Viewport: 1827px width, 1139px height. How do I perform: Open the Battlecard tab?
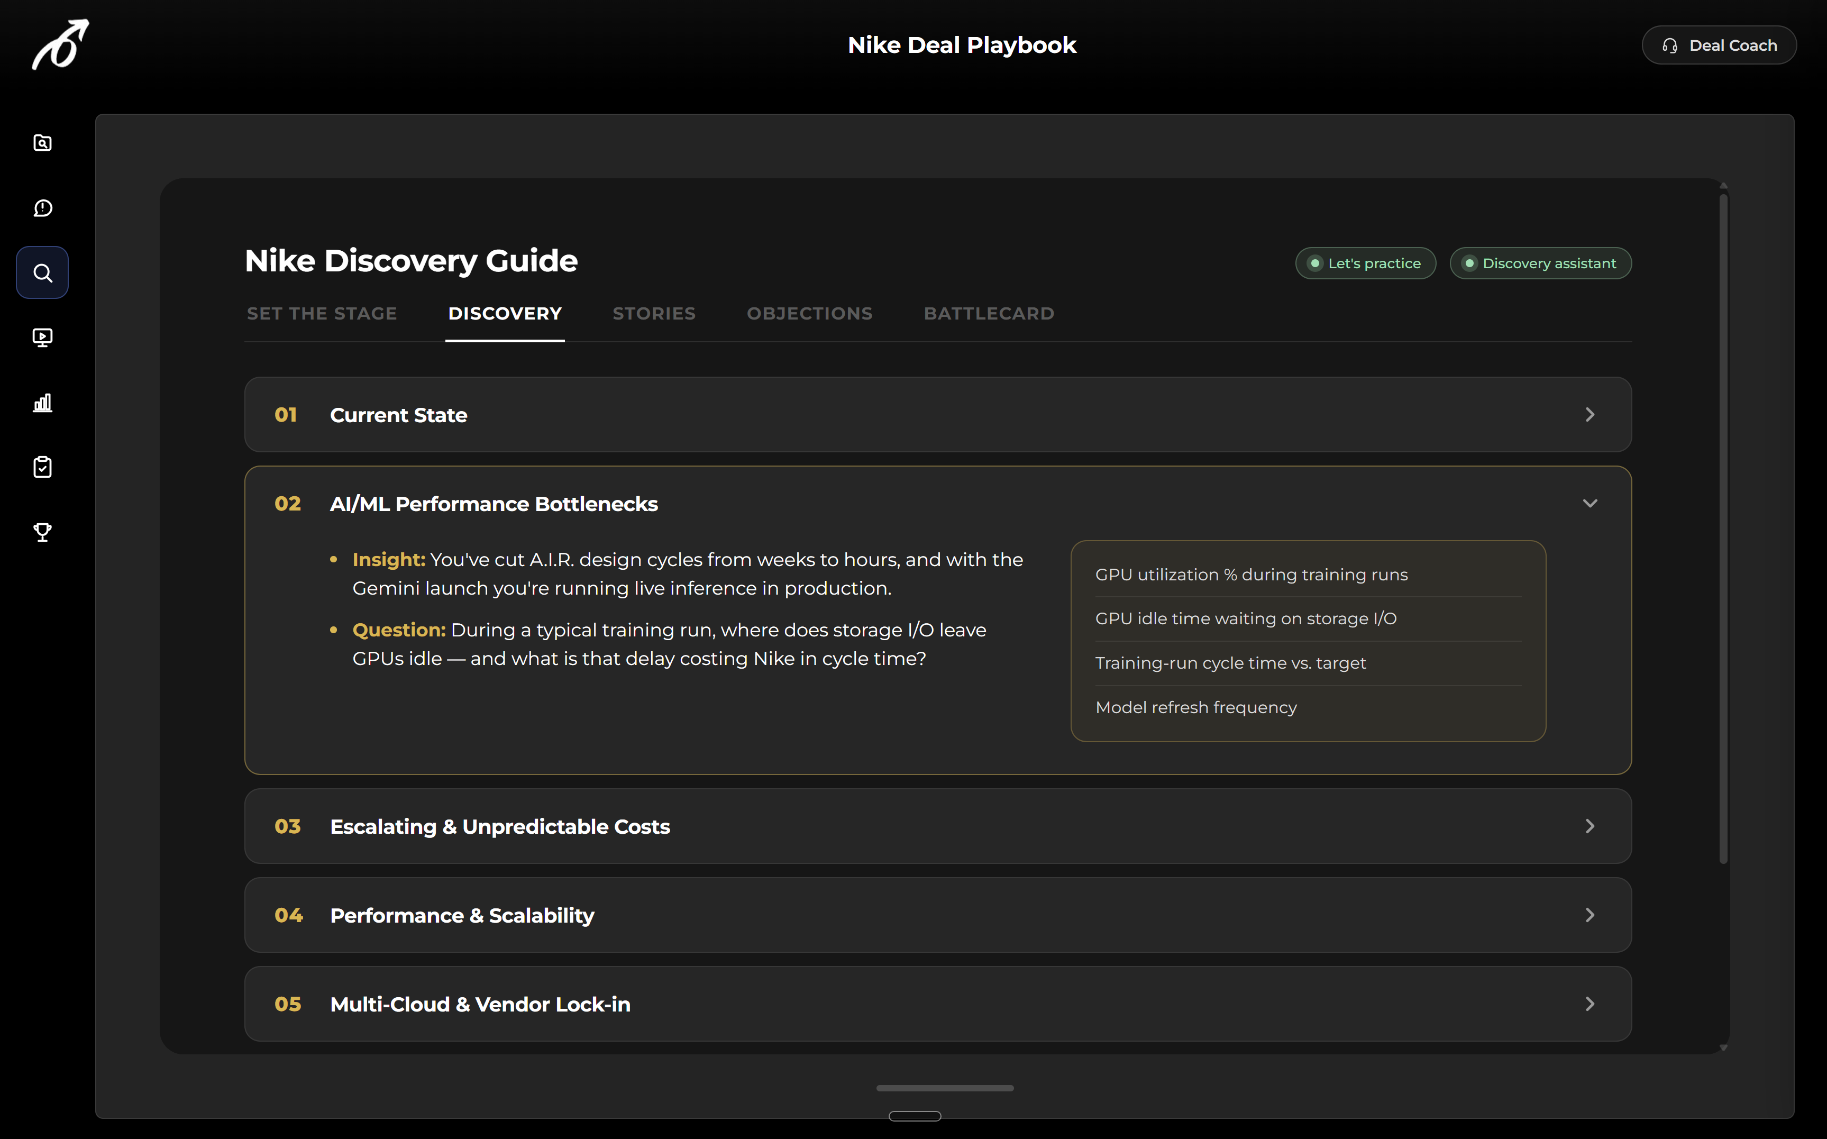click(989, 313)
